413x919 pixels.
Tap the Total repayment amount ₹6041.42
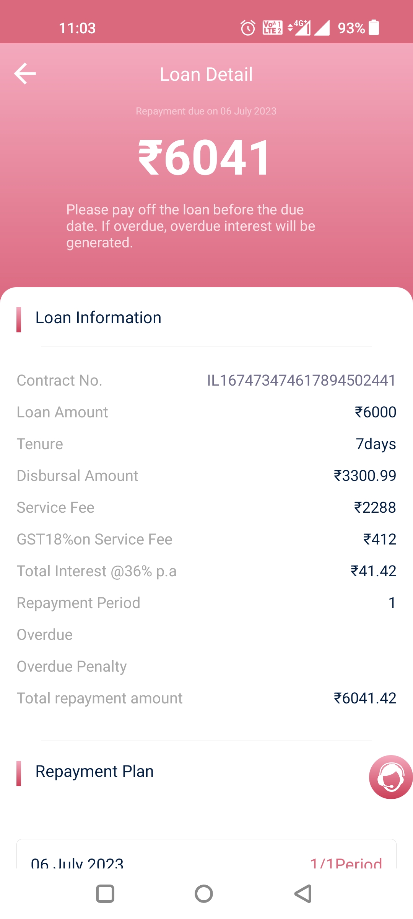(x=365, y=698)
